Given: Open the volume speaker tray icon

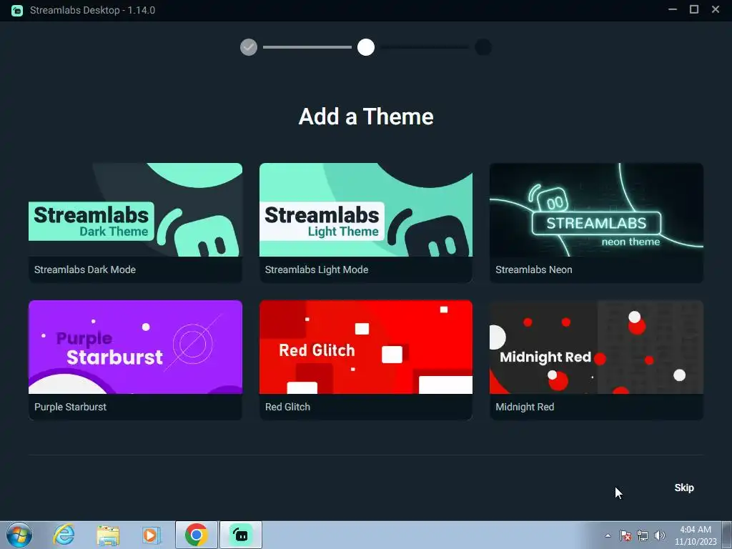Looking at the screenshot, I should (660, 535).
